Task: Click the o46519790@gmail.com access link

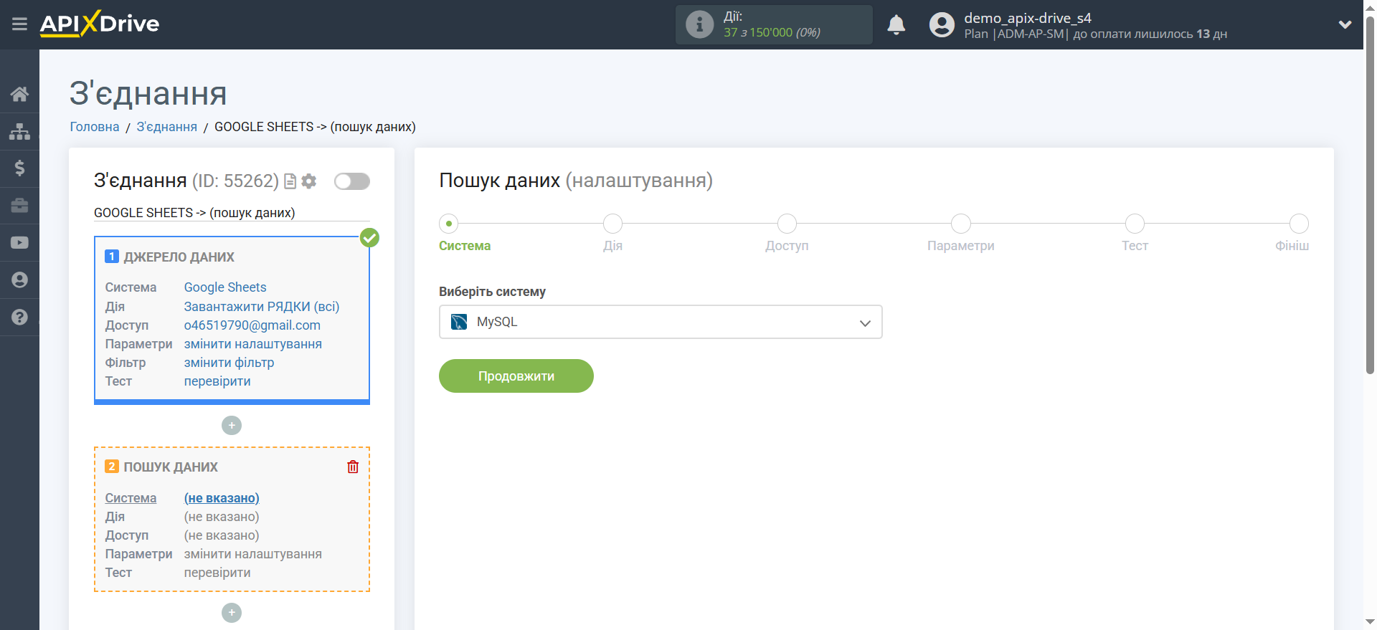Action: (252, 325)
